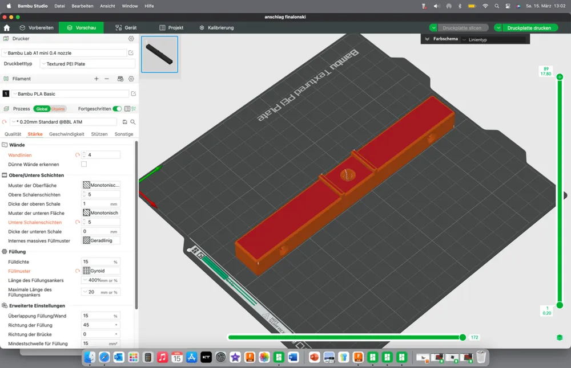Go to the Bambu Studio home screen
571x368 pixels.
point(6,27)
